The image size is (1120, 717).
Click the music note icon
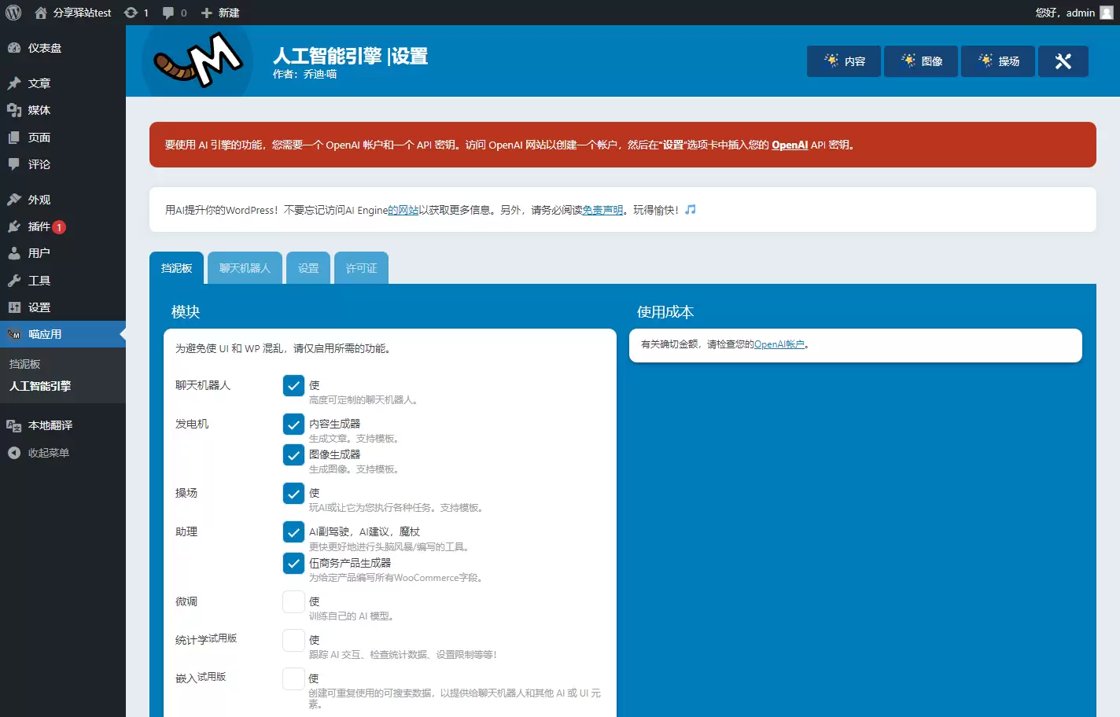(x=691, y=210)
